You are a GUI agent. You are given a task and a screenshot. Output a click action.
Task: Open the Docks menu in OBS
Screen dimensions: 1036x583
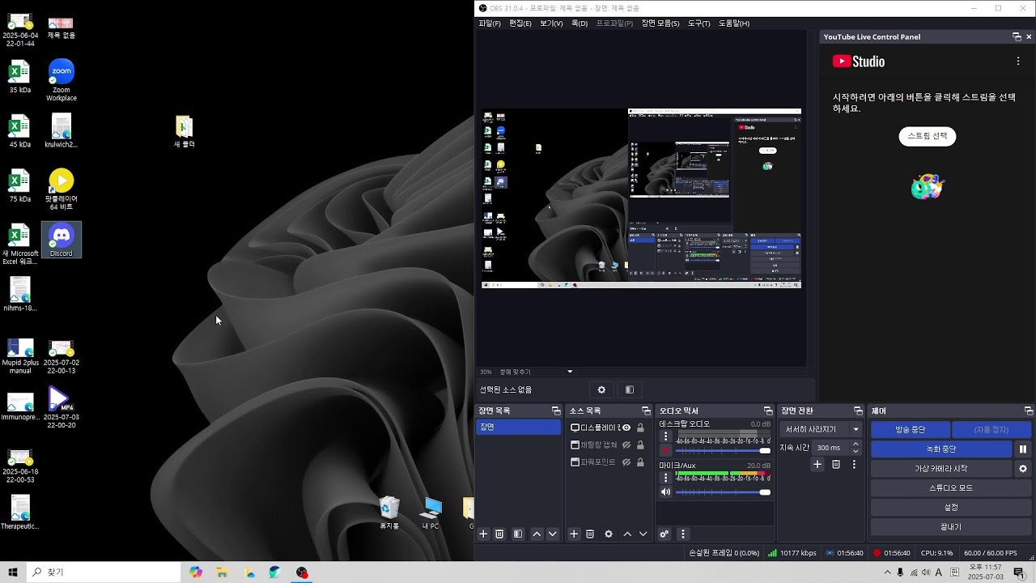(580, 23)
